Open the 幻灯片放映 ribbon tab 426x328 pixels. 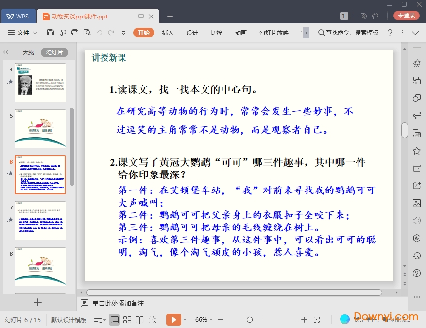pyautogui.click(x=273, y=33)
